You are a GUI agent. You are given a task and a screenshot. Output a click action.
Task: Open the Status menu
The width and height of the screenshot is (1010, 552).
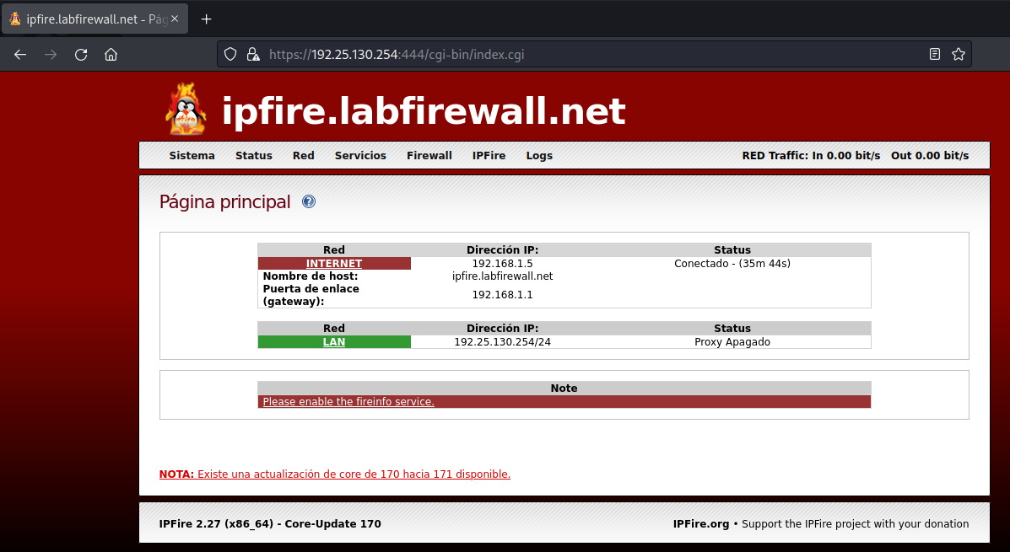(x=254, y=156)
